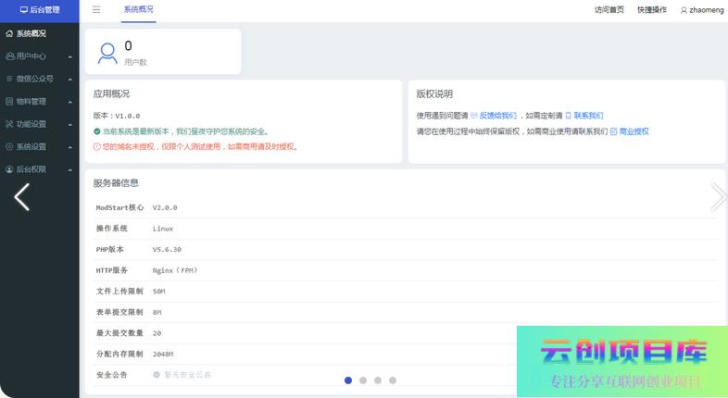
Task: Open 功能设置 sidebar menu
Action: (x=40, y=124)
